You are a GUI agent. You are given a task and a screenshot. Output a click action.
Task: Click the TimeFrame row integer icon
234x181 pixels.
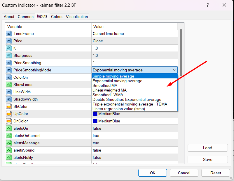click(x=9, y=34)
